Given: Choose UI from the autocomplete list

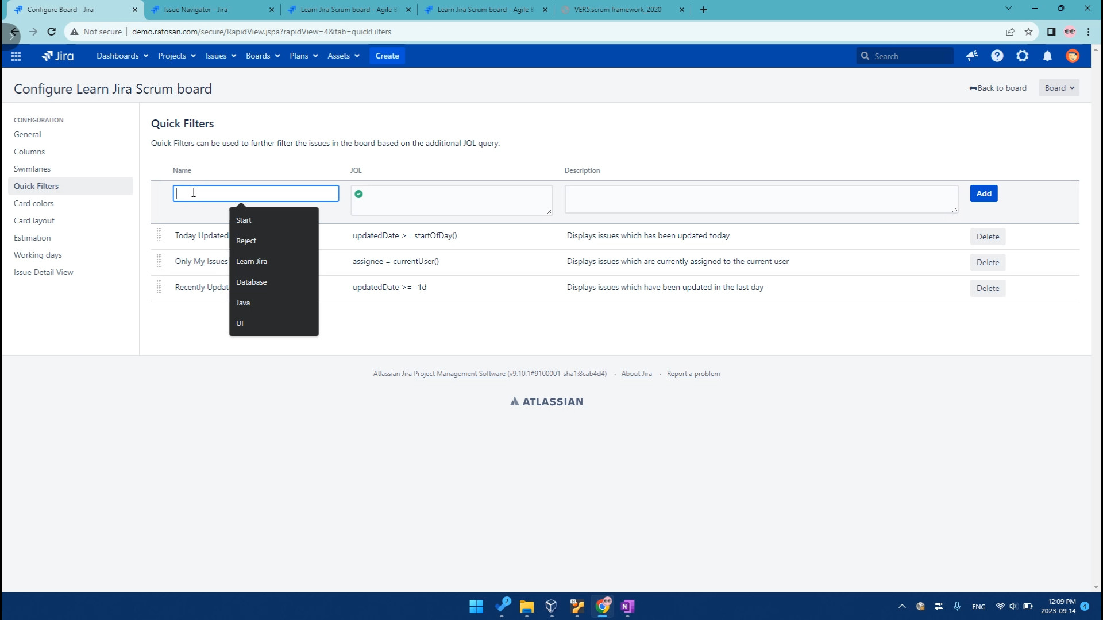Looking at the screenshot, I should tap(274, 324).
